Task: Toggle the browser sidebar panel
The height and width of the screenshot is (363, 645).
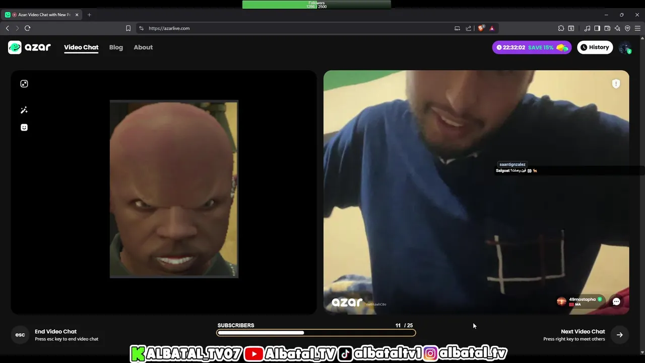Action: (597, 28)
